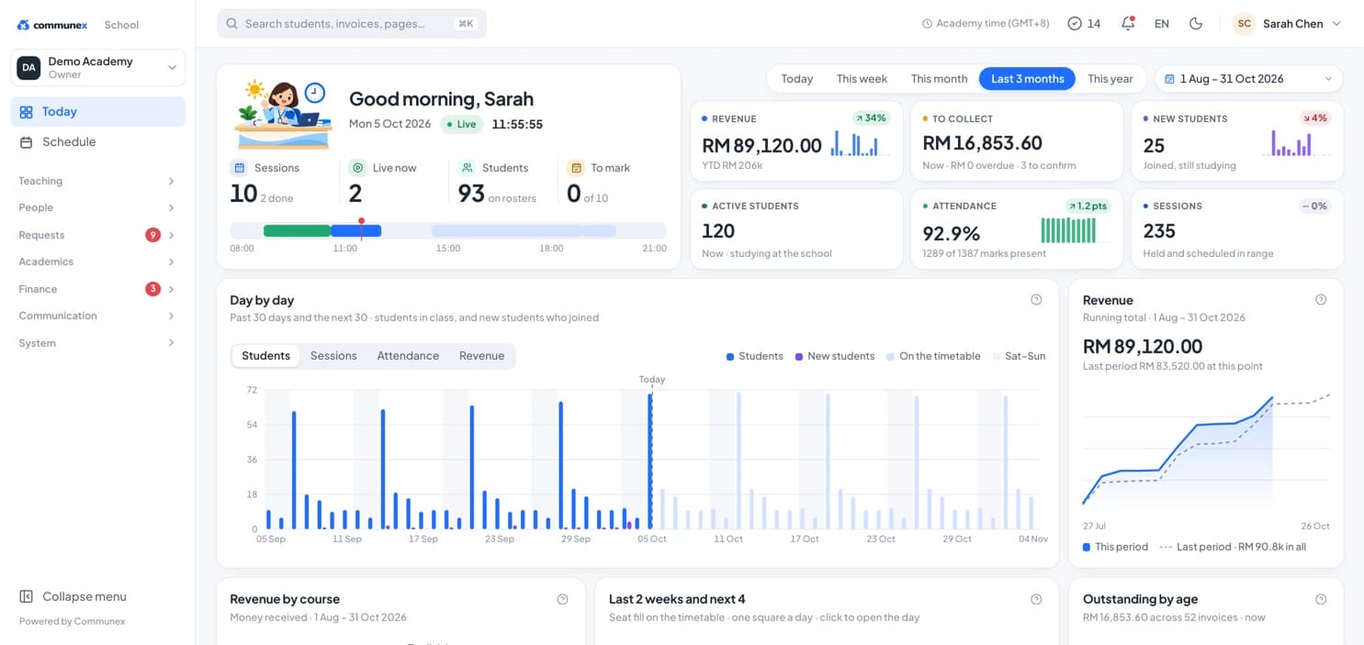Switch chart to Students tab
The height and width of the screenshot is (645, 1364).
[x=265, y=356]
